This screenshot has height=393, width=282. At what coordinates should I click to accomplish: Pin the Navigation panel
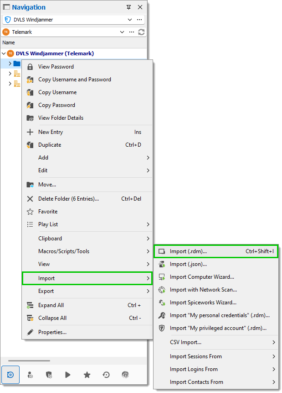tap(128, 7)
